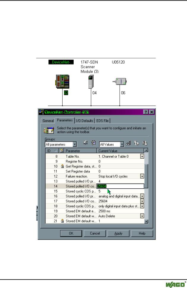The height and width of the screenshot is (288, 187).
Task: Click the parameter list scroll down arrow
Action: 146,221
